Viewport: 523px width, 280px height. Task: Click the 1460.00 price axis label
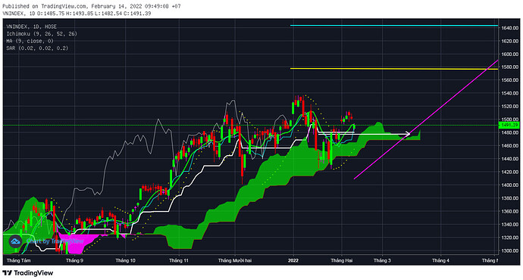click(x=509, y=145)
